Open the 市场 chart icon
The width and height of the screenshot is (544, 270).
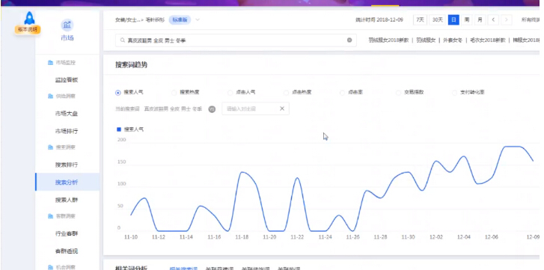pos(67,25)
